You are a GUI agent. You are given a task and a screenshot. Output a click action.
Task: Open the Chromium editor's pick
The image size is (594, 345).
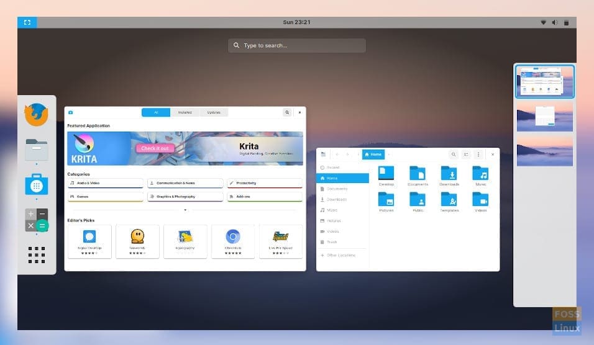(x=233, y=242)
